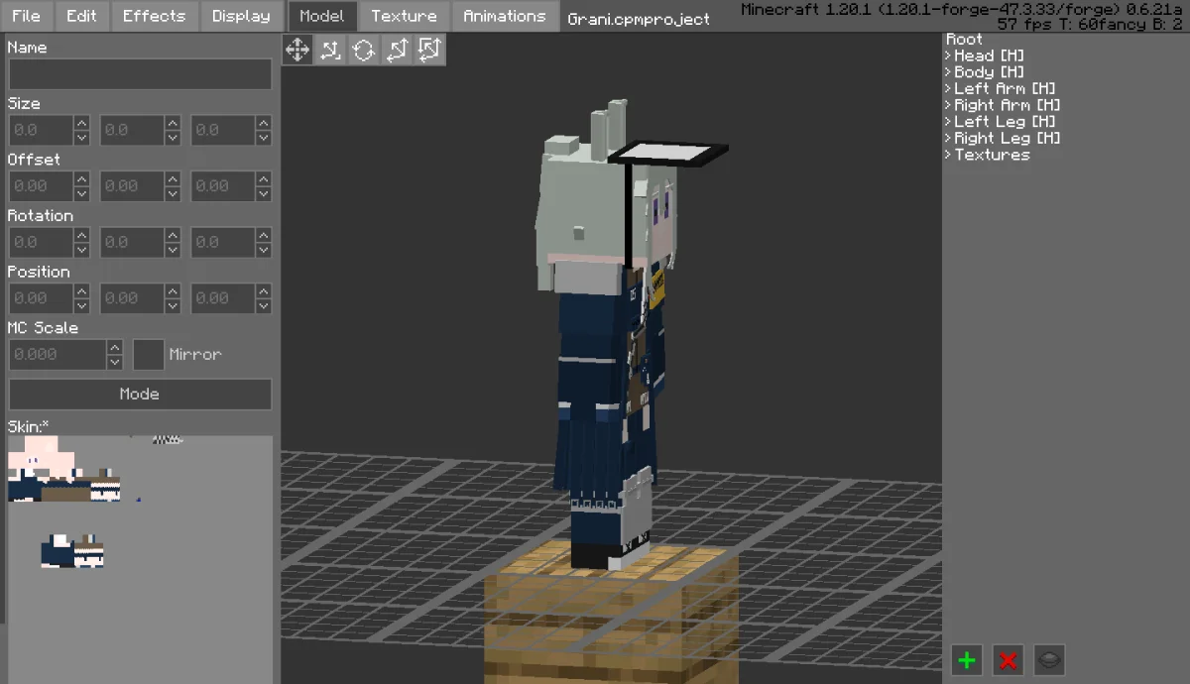Click the third Rotation input field
Screen dimensions: 1190x684
tap(221, 243)
